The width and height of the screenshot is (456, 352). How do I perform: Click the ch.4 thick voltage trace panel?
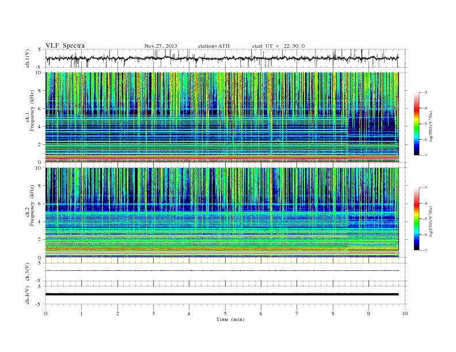[x=226, y=295]
